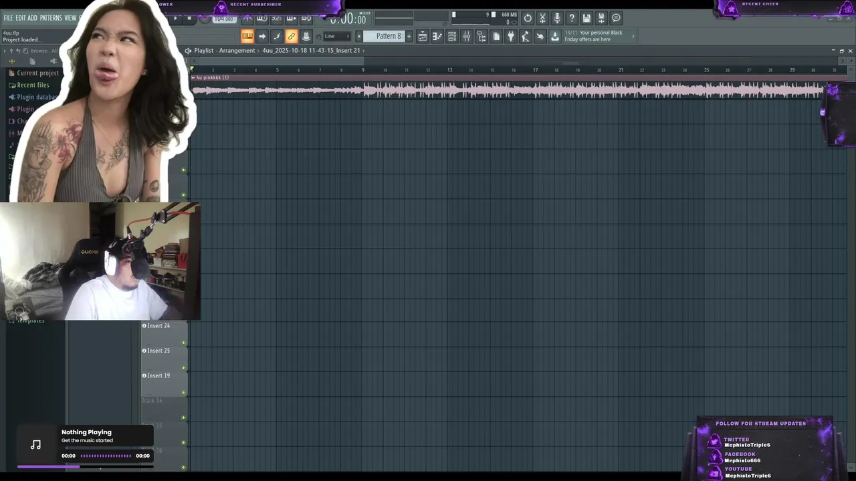856x481 pixels.
Task: Toggle the Playlist view button
Action: point(247,36)
